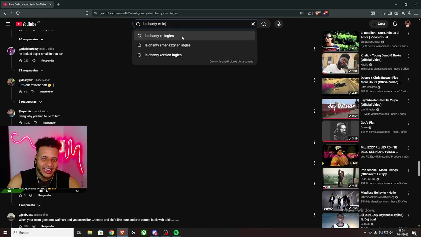The height and width of the screenshot is (237, 421).
Task: Toggle the browser sidebar panel
Action: 390,13
